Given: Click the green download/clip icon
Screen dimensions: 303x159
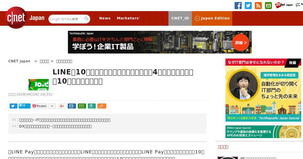Looking at the screenshot, I should [x=92, y=106].
